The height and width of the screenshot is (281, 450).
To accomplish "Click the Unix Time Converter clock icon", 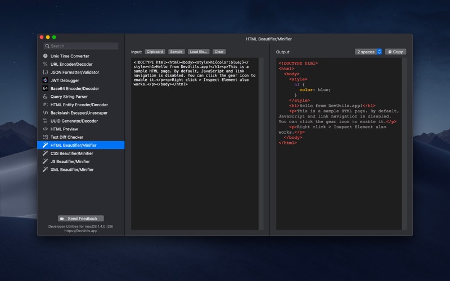I will pyautogui.click(x=45, y=56).
